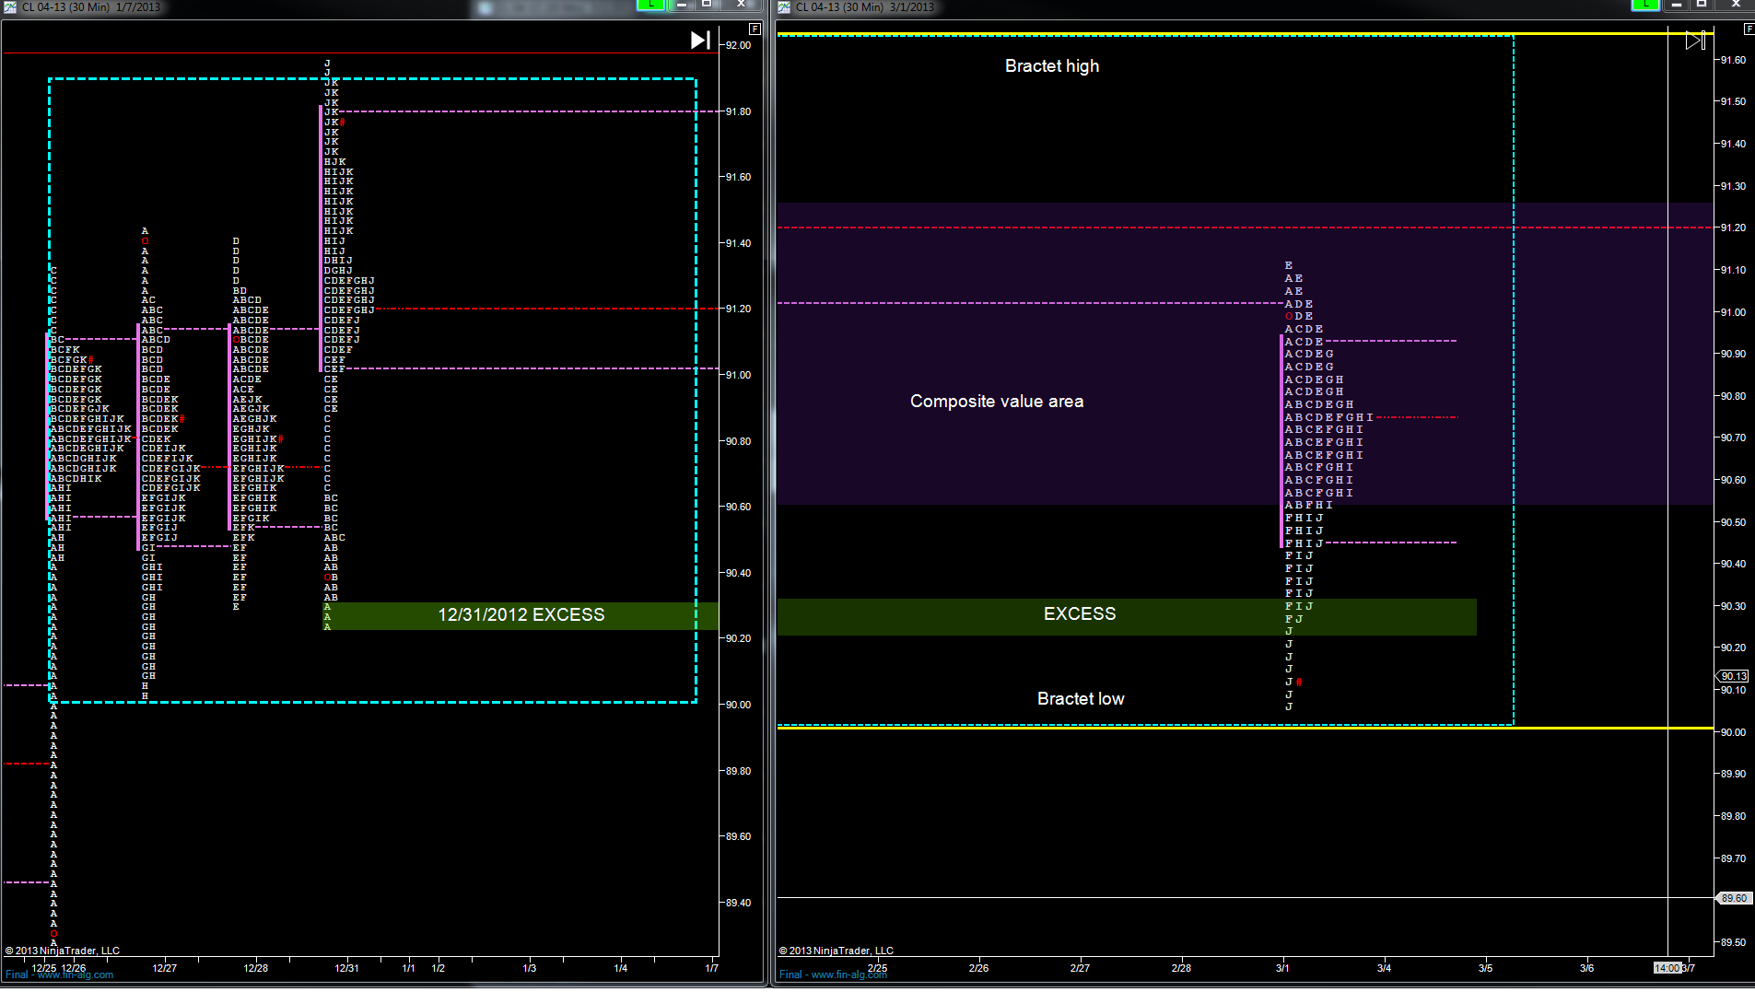Click the 1/4 date label on left time axis
This screenshot has width=1755, height=992.
coord(621,968)
